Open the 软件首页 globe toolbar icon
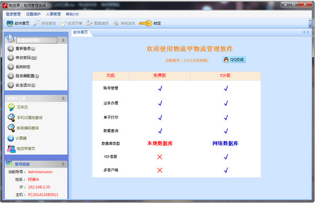Image resolution: width=315 pixels, height=203 pixels. tap(10, 23)
